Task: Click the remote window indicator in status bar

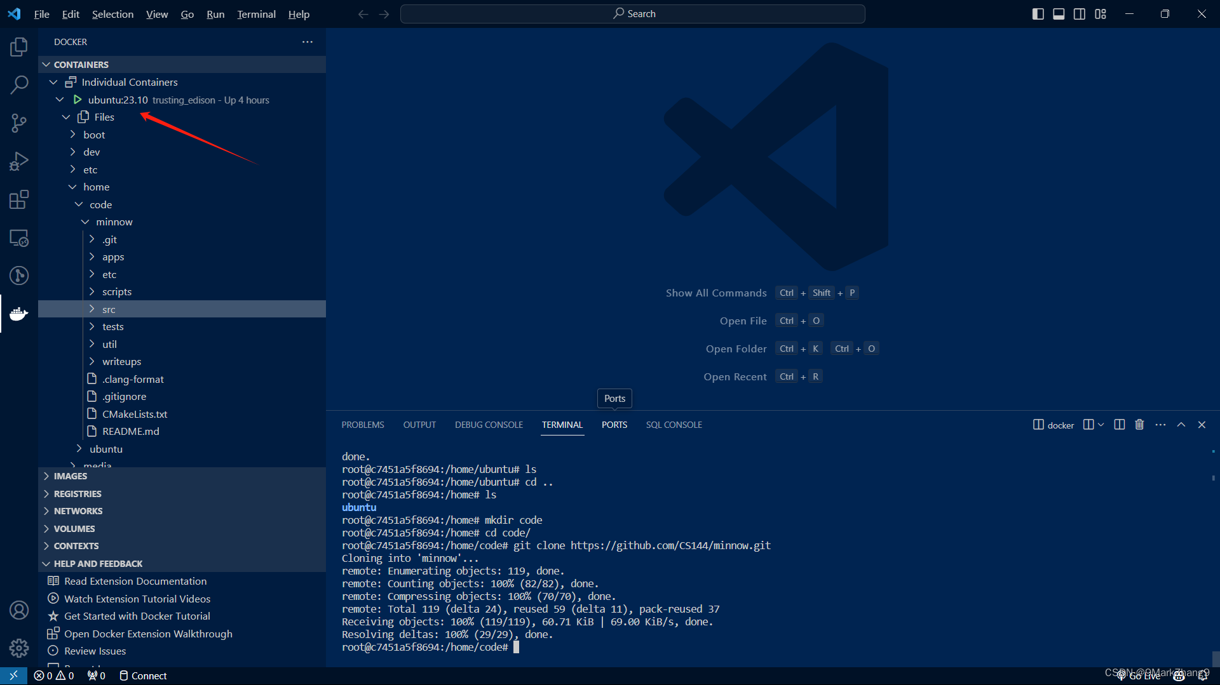Action: coord(13,675)
